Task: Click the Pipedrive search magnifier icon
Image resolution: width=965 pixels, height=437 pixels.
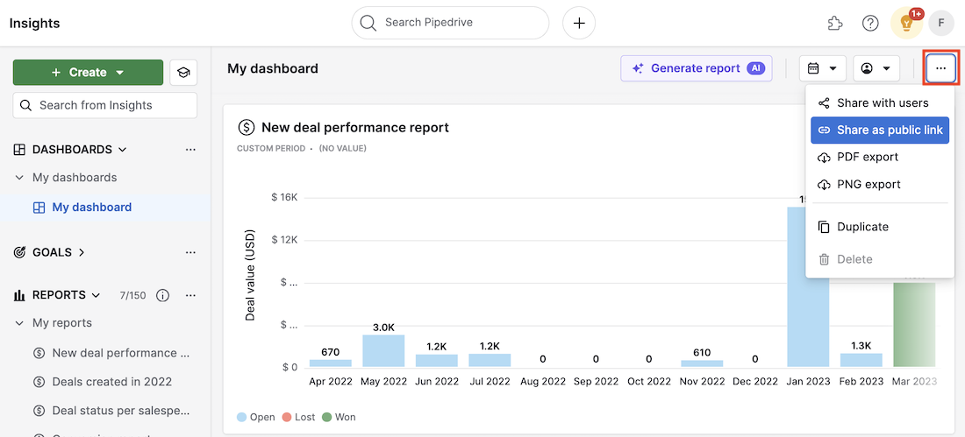Action: [x=368, y=23]
